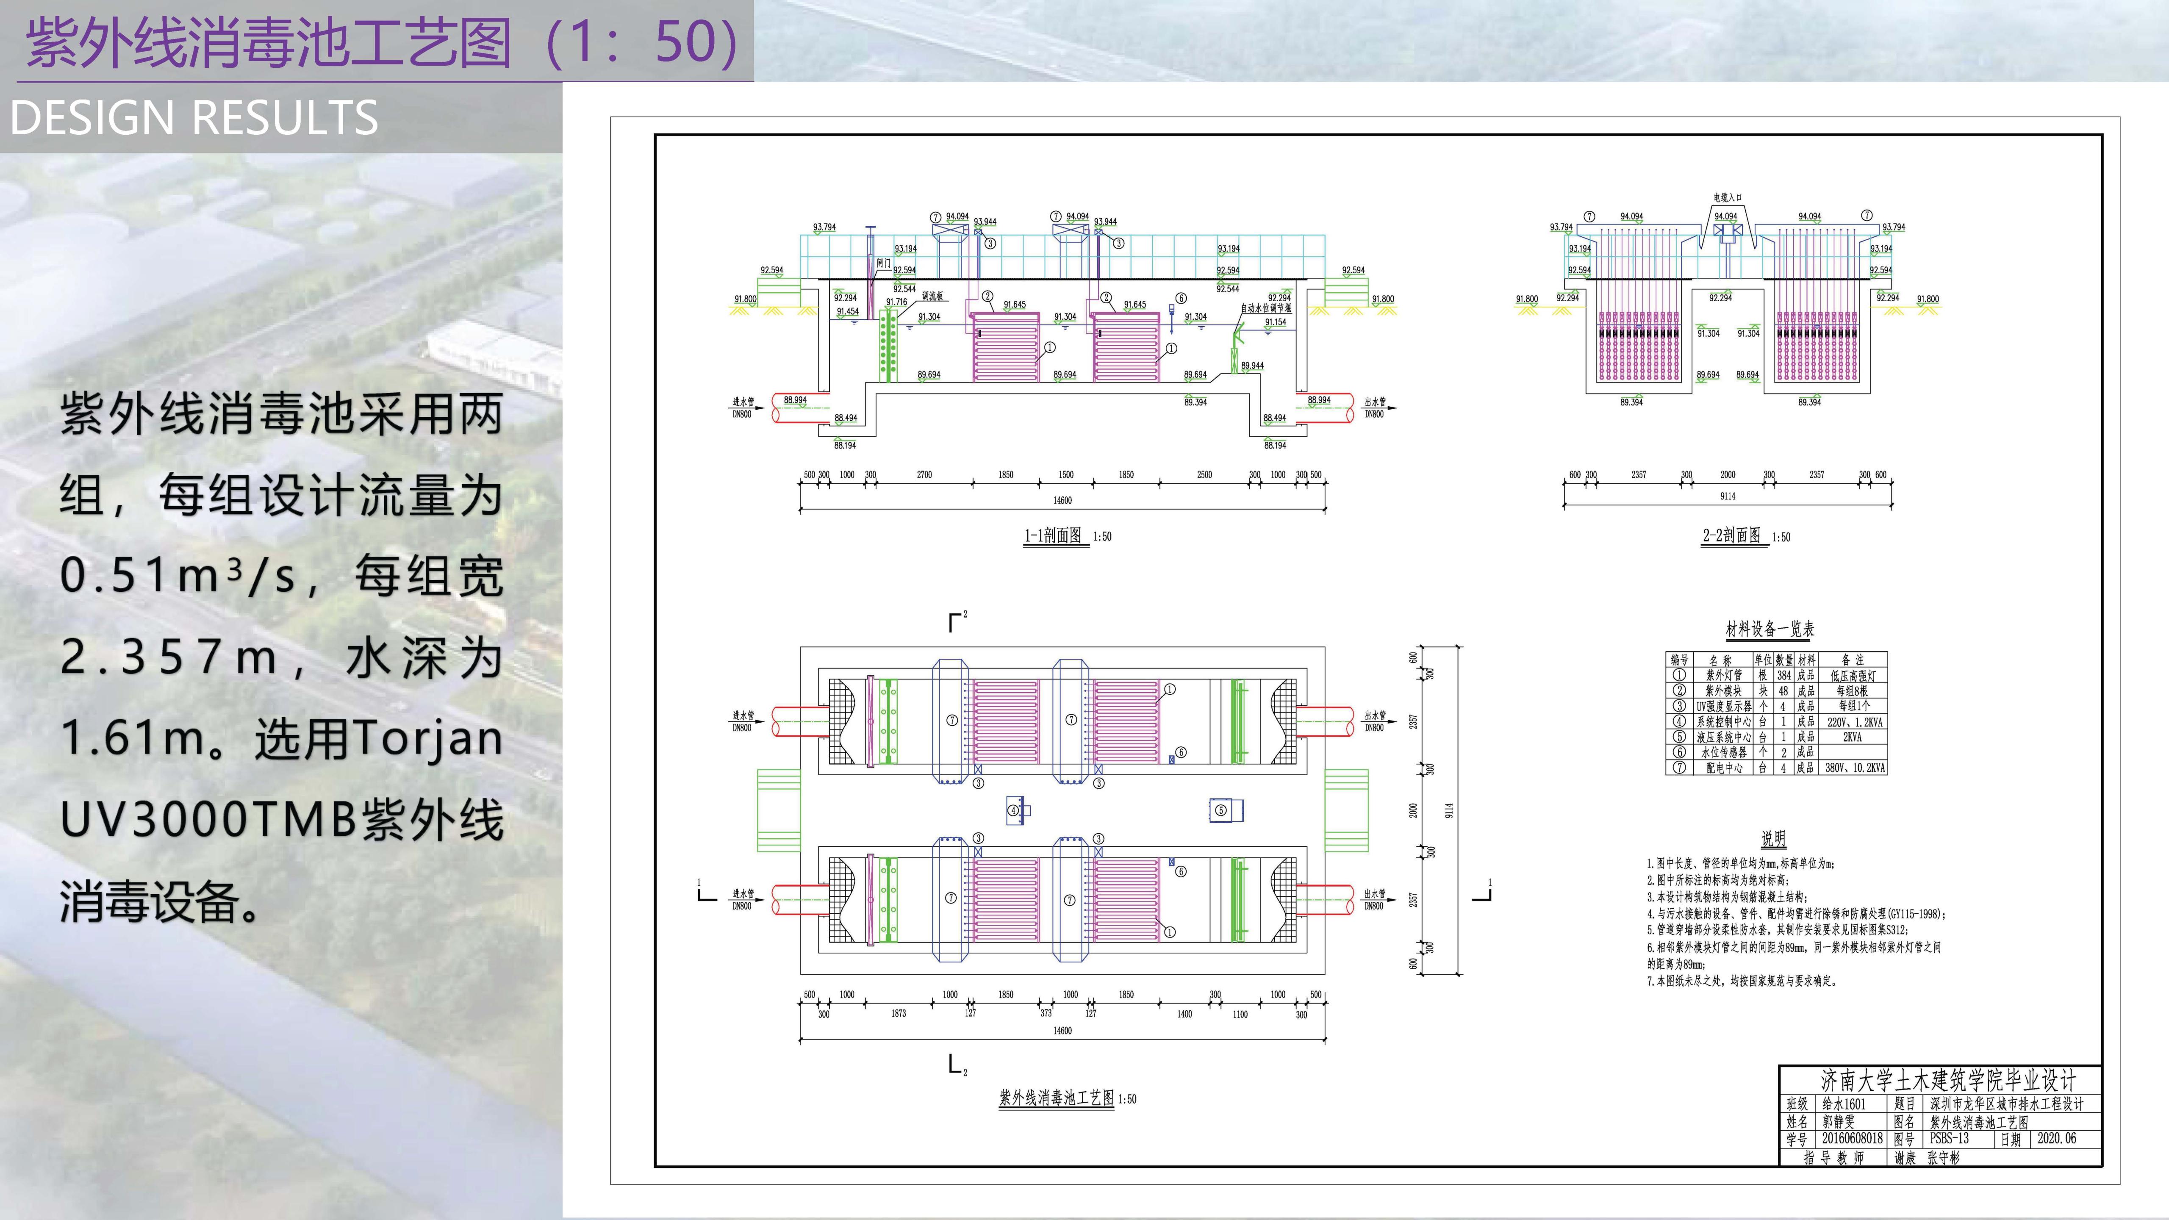Click the 闸门 gate label in section 1-1

click(883, 263)
